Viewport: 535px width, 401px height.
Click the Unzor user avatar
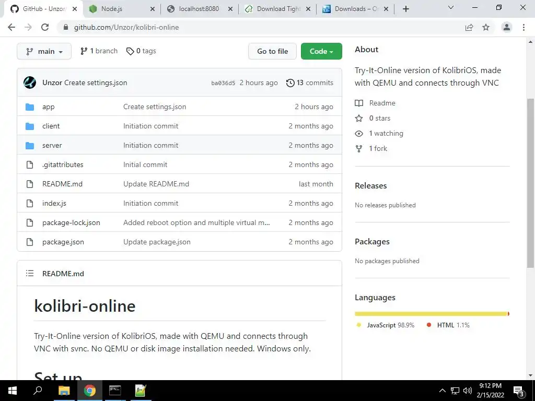tap(30, 82)
